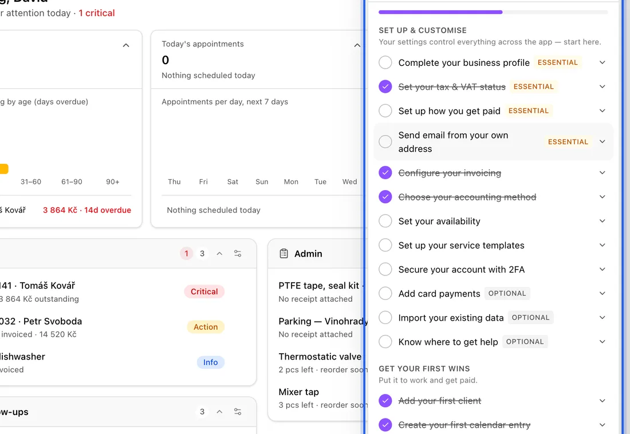This screenshot has width=630, height=434.
Task: Check off Set up your service templates
Action: [x=385, y=245]
